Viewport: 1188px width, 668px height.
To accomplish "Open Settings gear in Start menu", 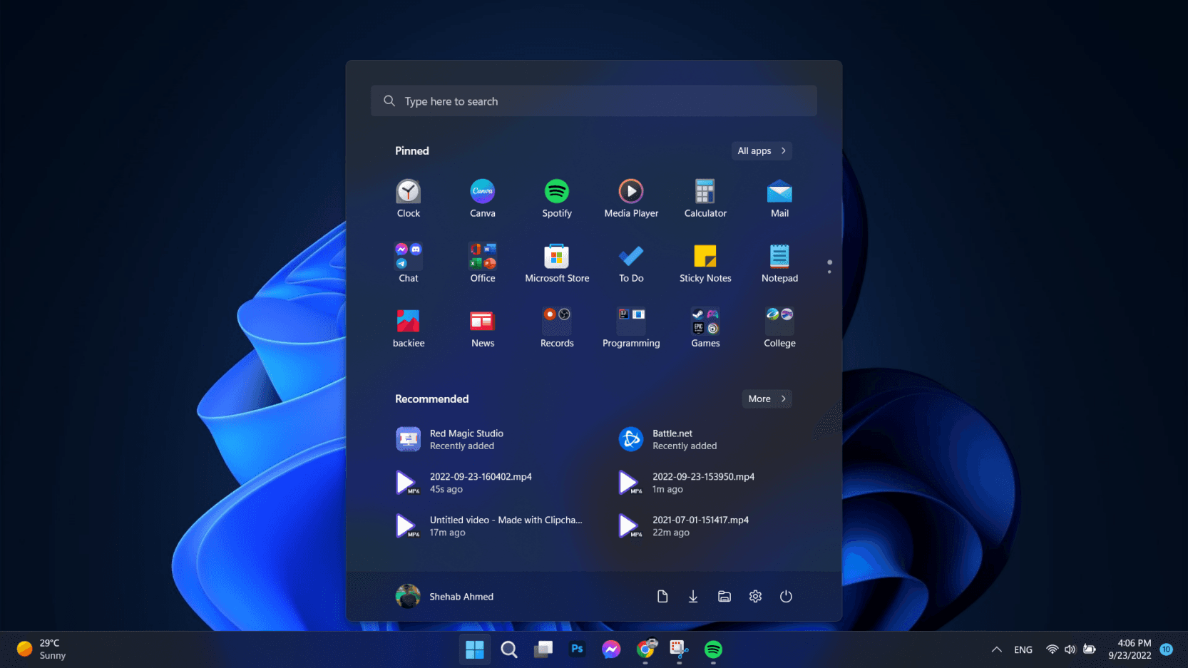I will 755,596.
